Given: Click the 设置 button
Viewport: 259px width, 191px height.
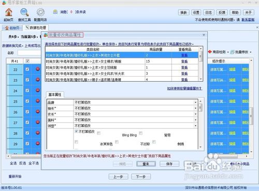Looking at the screenshot, I should pos(196,12).
